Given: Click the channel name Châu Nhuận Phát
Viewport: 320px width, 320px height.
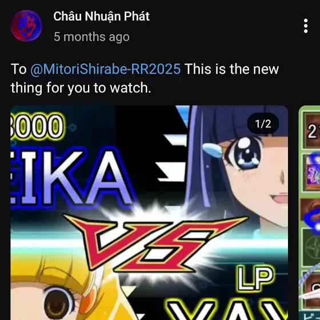Looking at the screenshot, I should pos(102,17).
